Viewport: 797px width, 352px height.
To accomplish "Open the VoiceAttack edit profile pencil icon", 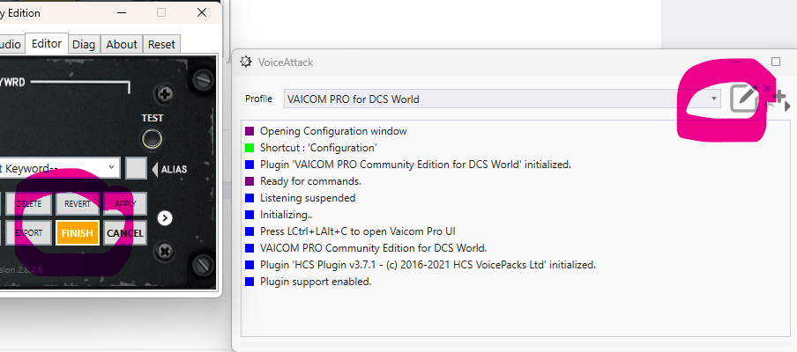I will (x=743, y=99).
